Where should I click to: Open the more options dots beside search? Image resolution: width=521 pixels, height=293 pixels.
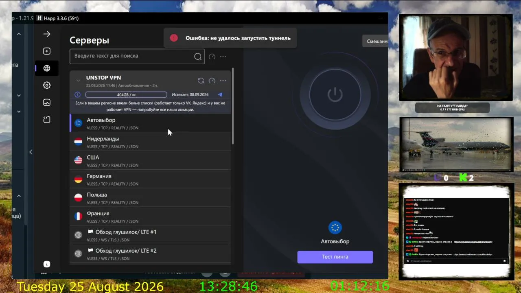223,57
